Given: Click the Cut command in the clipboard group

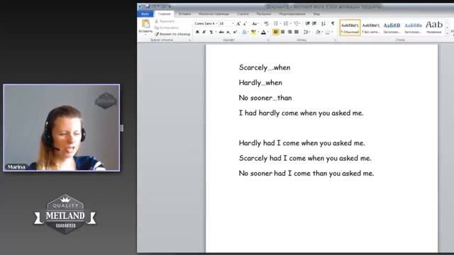Looking at the screenshot, I should [x=165, y=21].
